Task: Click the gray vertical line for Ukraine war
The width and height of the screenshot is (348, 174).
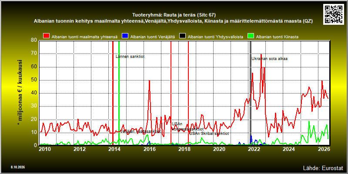Action: [251, 93]
